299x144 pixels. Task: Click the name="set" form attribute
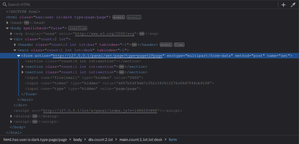tap(278, 56)
